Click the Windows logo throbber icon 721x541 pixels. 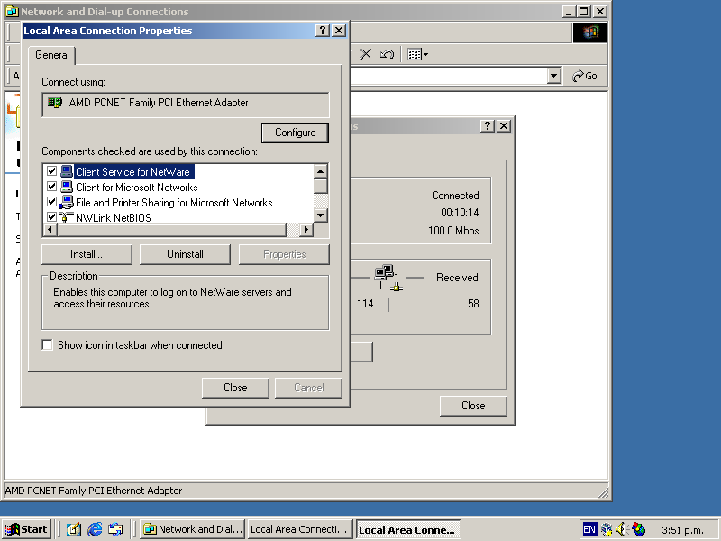pyautogui.click(x=590, y=32)
